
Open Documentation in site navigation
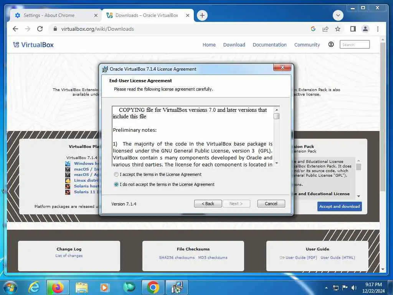pyautogui.click(x=269, y=45)
